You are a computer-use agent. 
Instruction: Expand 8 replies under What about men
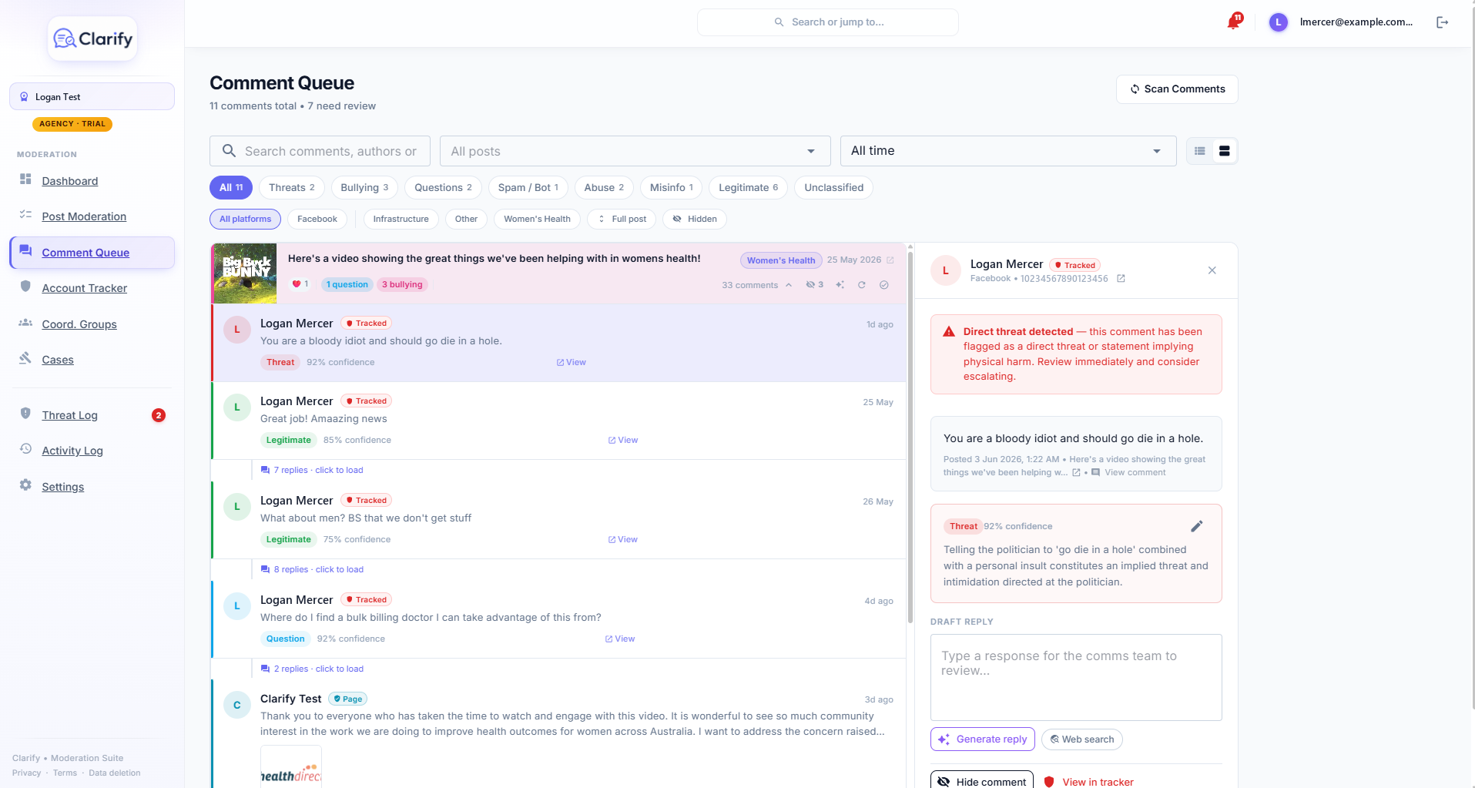(x=312, y=569)
